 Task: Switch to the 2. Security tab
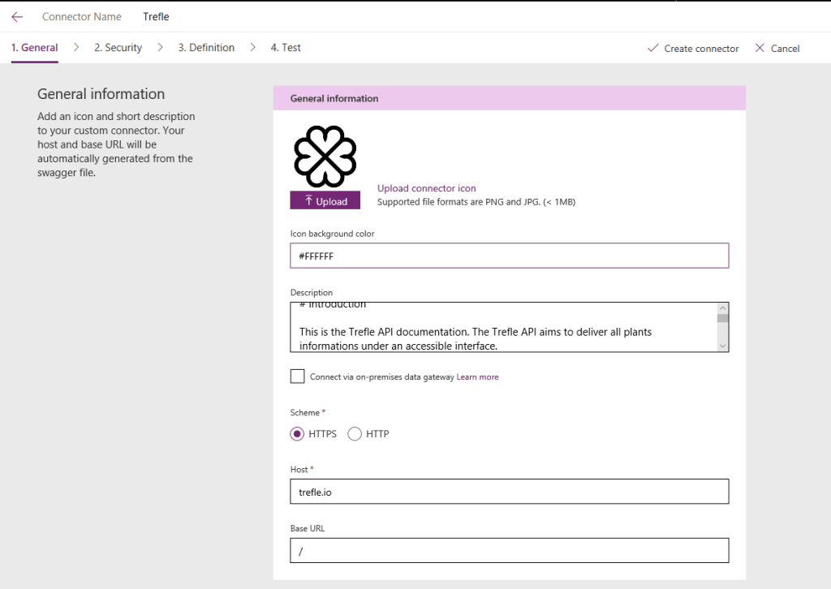(x=118, y=48)
